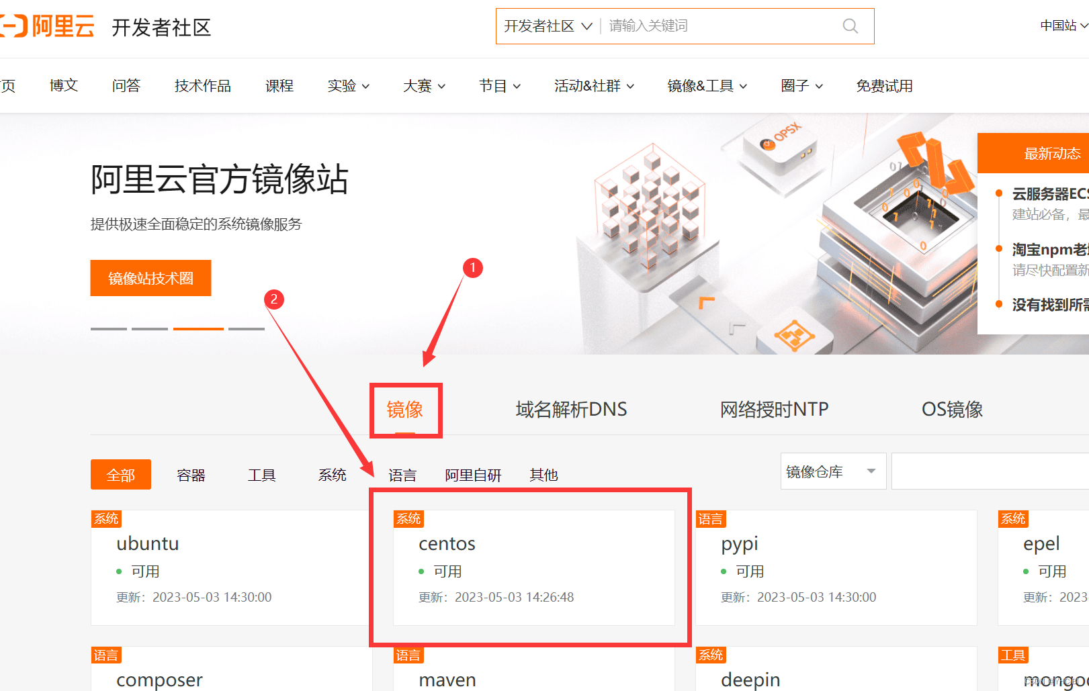Expand the 镜像&工具 dropdown menu
Screen dimensions: 1089x691
pyautogui.click(x=707, y=86)
